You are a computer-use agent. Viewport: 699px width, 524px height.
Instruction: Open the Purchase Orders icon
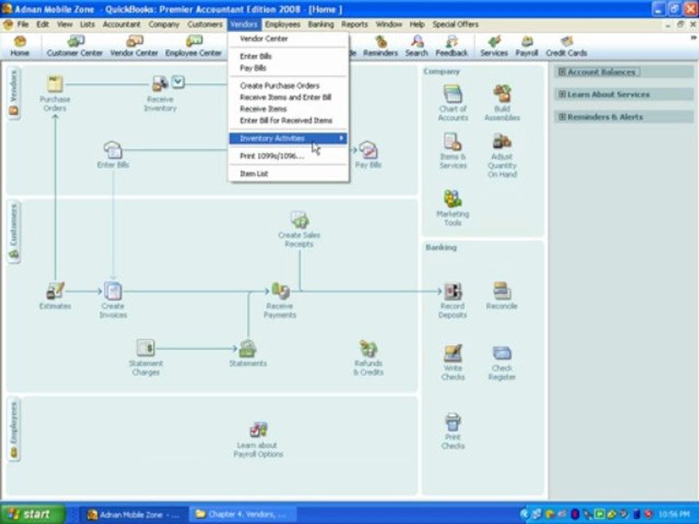(x=55, y=84)
